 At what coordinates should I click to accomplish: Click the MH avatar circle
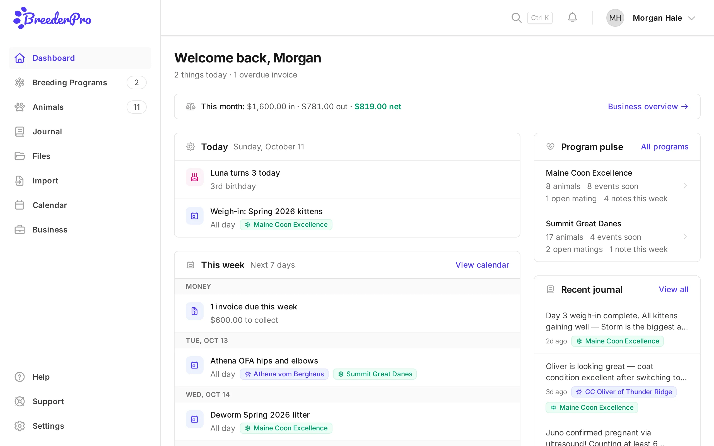[615, 18]
